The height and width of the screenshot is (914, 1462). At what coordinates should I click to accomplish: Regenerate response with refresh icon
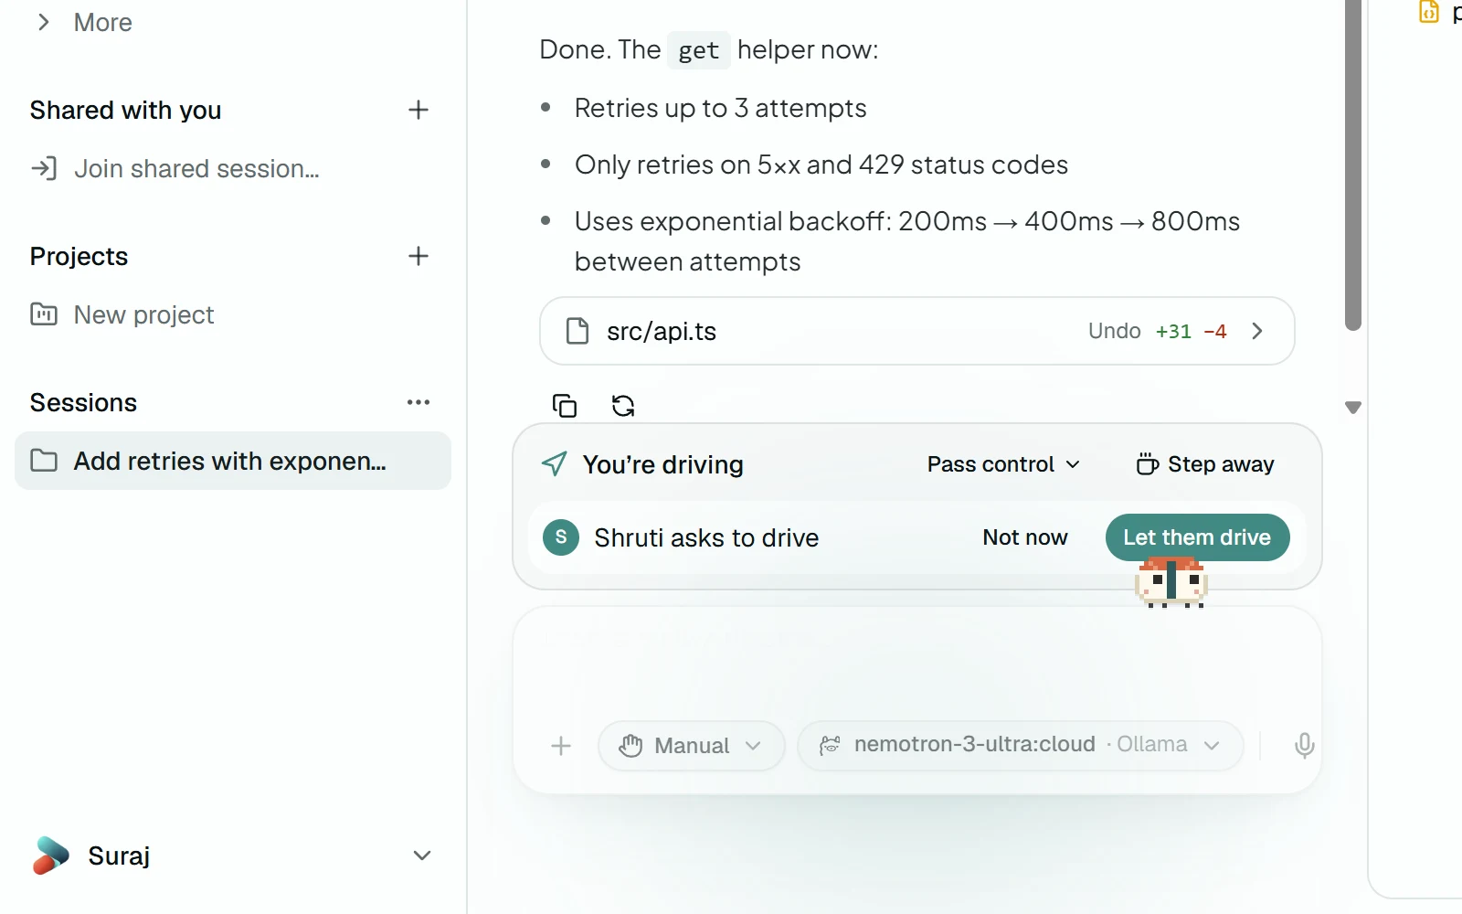[x=623, y=405]
